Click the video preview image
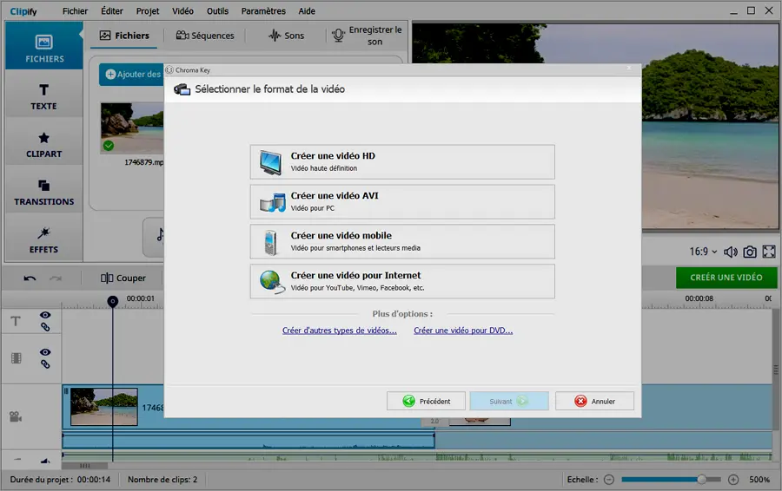Screen dimensions: 782x491 595,127
